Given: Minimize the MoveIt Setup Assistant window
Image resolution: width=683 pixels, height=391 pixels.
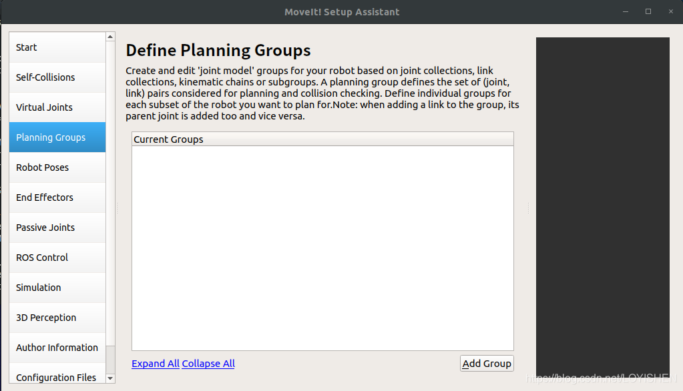Looking at the screenshot, I should click(x=626, y=12).
